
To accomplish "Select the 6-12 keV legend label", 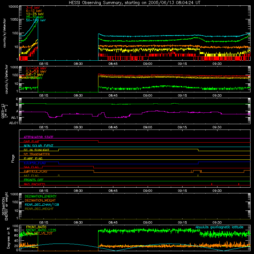I will (34, 11).
